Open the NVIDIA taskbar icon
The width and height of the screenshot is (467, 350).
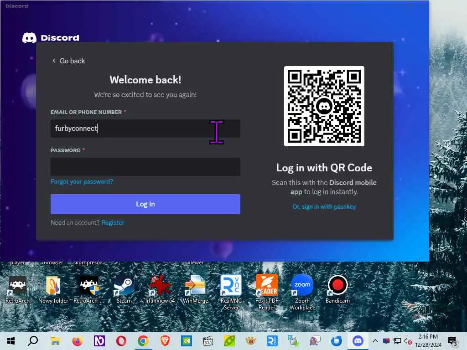(x=187, y=341)
